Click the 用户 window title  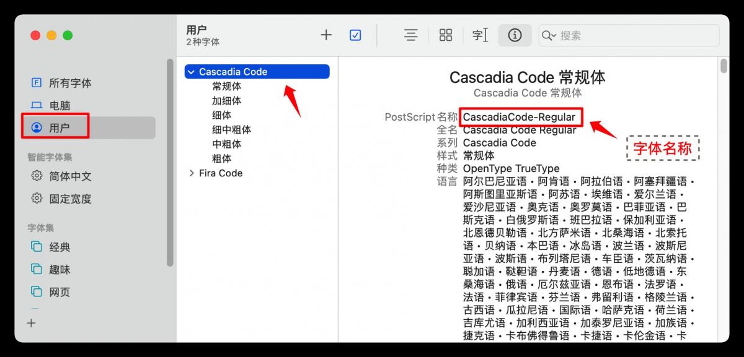[197, 30]
